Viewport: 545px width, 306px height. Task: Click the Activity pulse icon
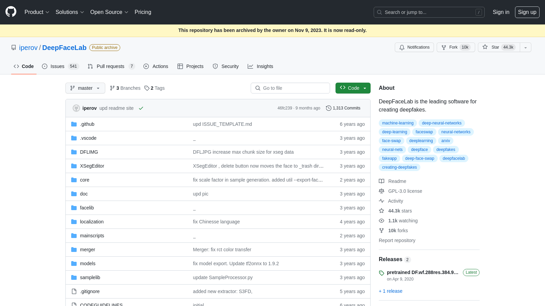(381, 201)
